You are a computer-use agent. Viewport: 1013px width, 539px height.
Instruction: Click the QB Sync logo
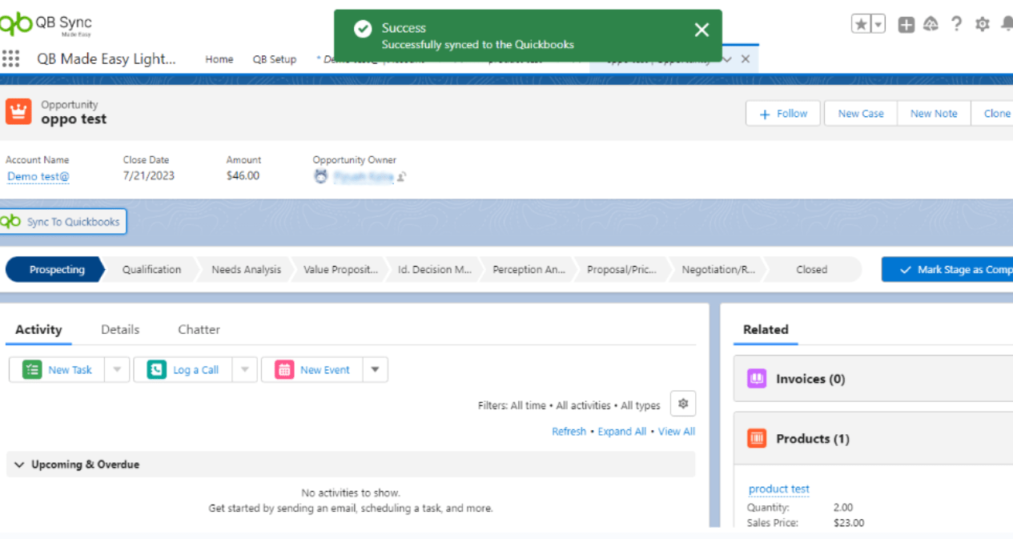click(46, 24)
